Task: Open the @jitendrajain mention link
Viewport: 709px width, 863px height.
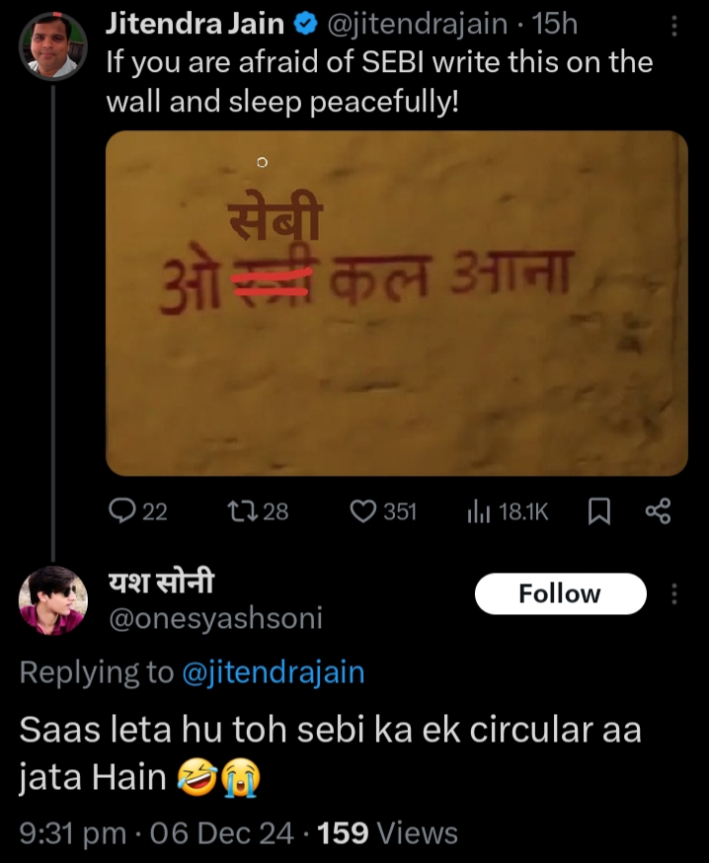Action: 274,672
